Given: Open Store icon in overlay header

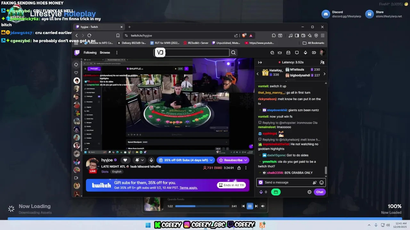Looking at the screenshot, I should 370,14.
